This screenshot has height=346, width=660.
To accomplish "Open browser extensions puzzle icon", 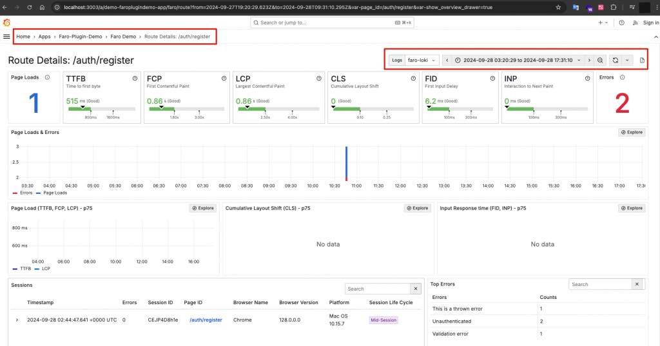I will [x=614, y=7].
